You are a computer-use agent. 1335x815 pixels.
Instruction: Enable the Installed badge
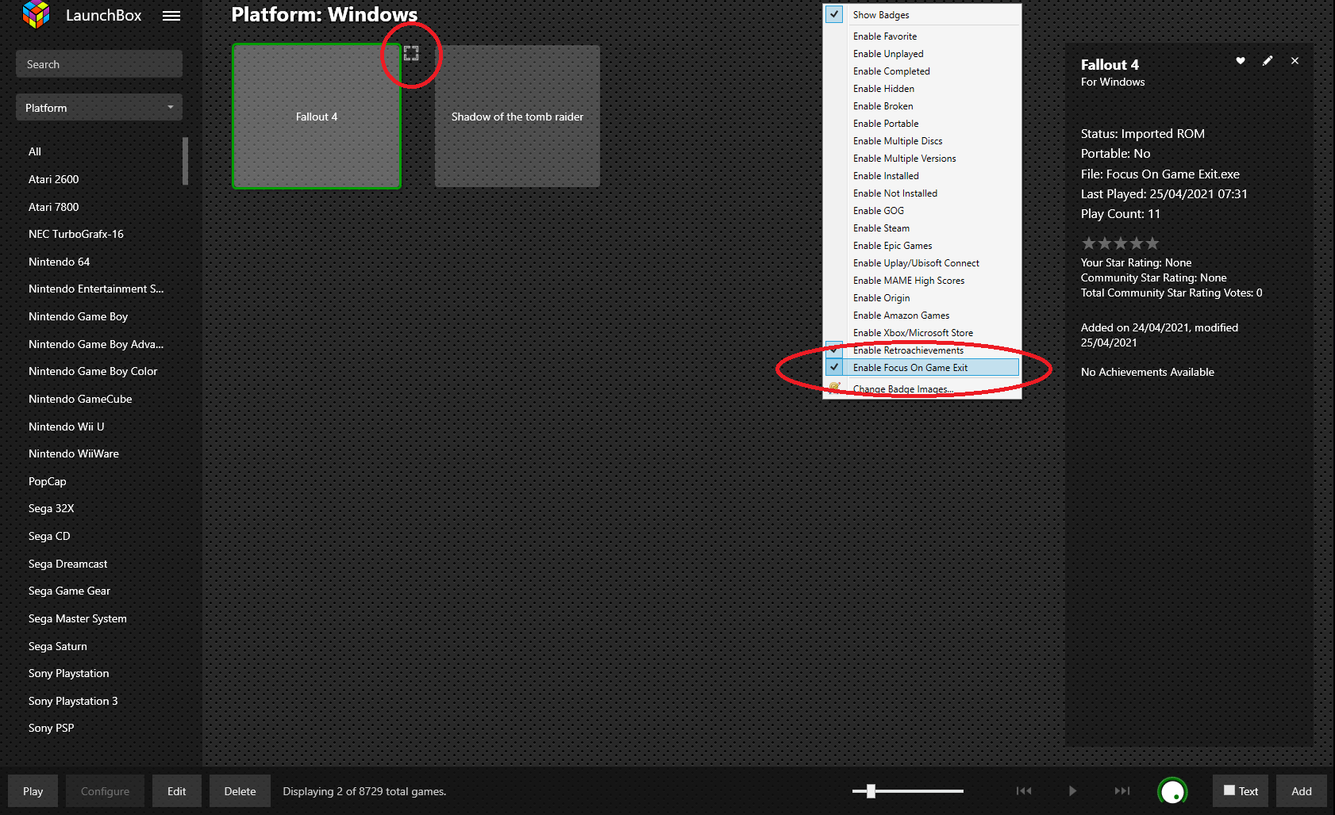[x=921, y=176]
